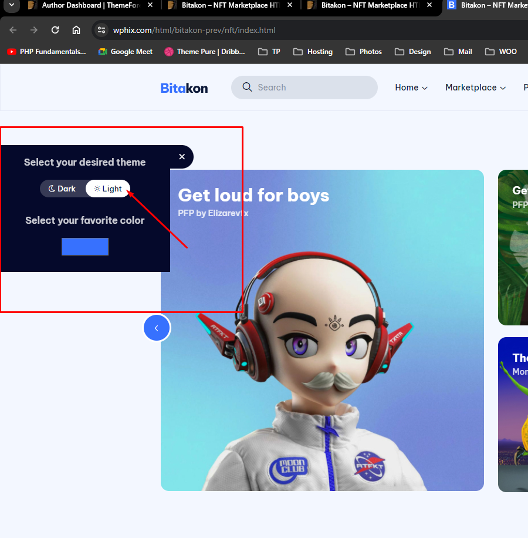Close the Author Dashboard tab
The image size is (528, 538).
tap(150, 5)
